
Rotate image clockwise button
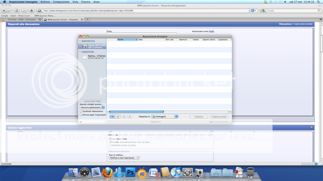[x=129, y=117]
